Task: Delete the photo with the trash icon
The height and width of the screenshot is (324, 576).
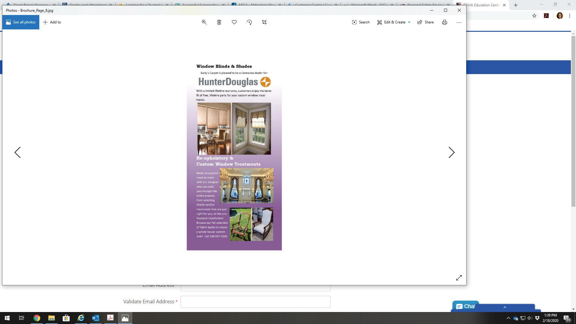Action: coord(219,22)
